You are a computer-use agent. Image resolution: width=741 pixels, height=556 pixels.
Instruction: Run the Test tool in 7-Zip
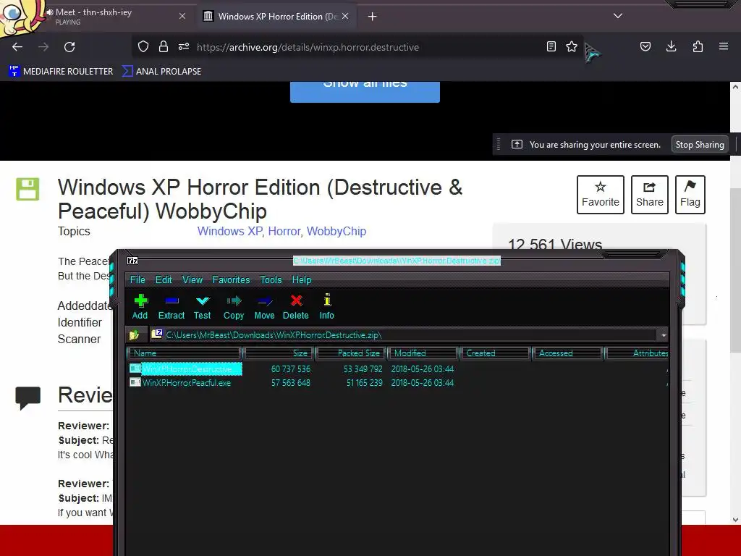tap(203, 307)
